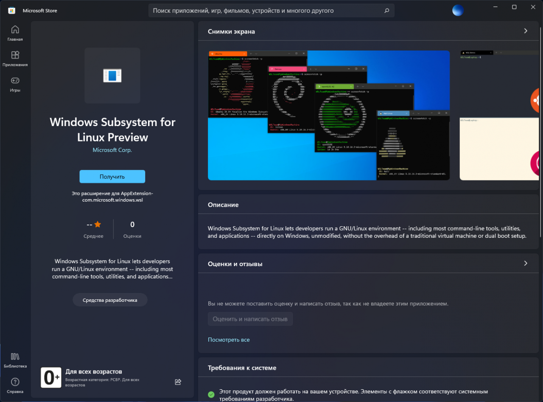
Task: Click the Rate and review (Оценить и написать отзыв) button
Action: click(250, 319)
